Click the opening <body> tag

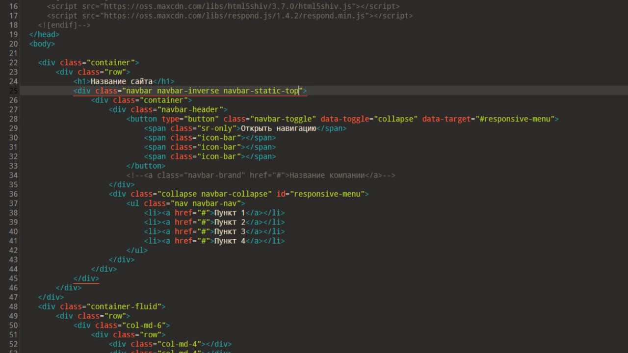pos(42,44)
